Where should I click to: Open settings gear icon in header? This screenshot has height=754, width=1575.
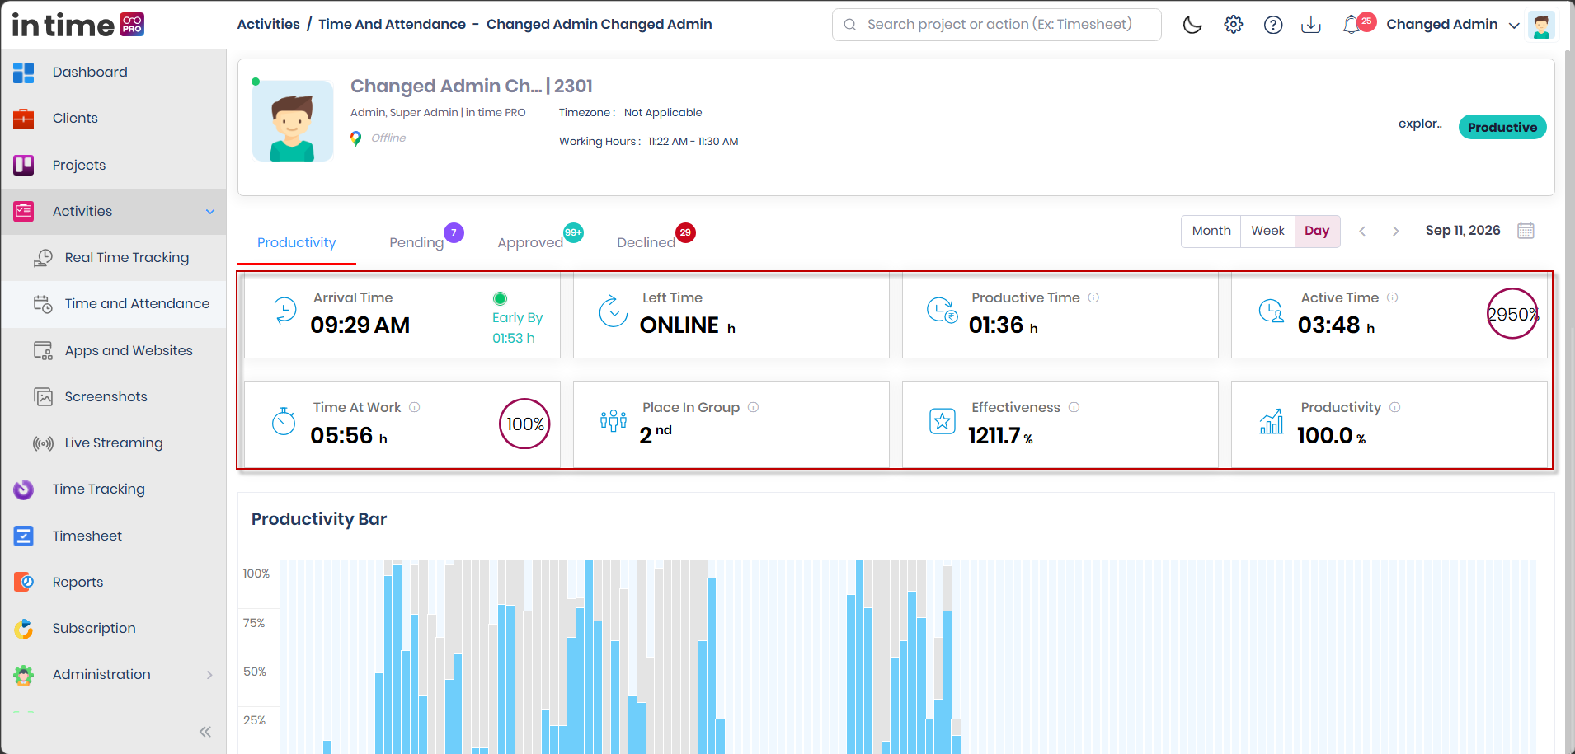1234,25
